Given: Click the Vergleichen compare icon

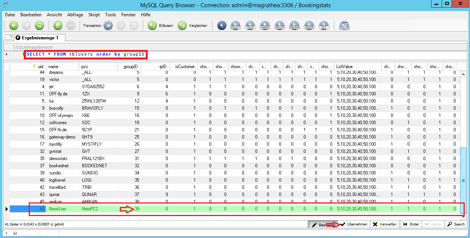Looking at the screenshot, I should click(182, 25).
